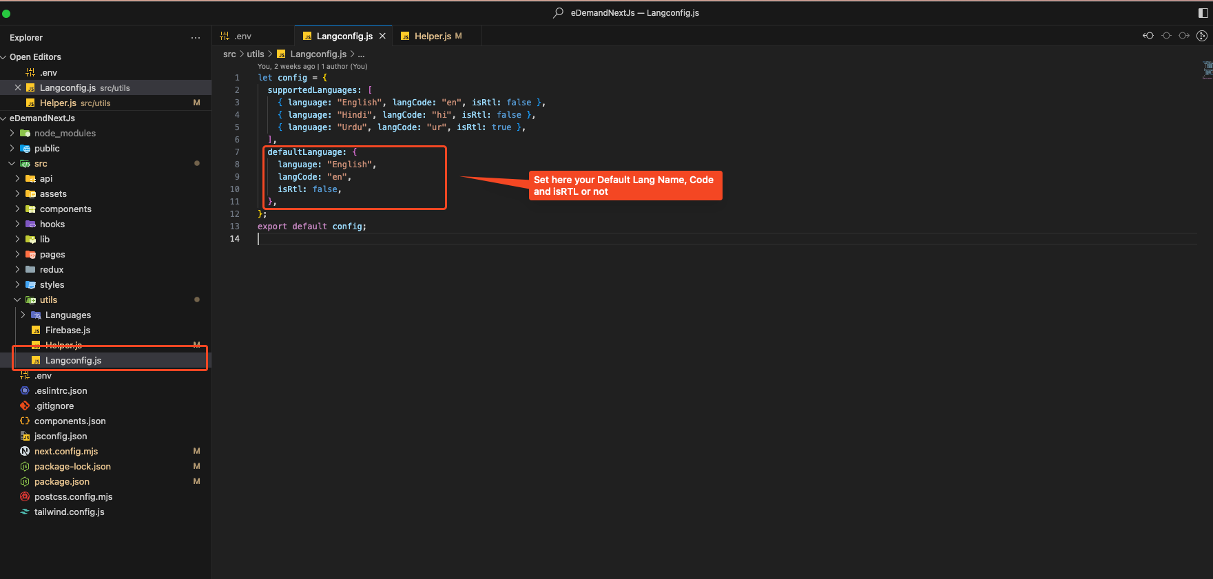This screenshot has width=1213, height=579.
Task: Open postcss.config.mjs file
Action: click(x=73, y=497)
